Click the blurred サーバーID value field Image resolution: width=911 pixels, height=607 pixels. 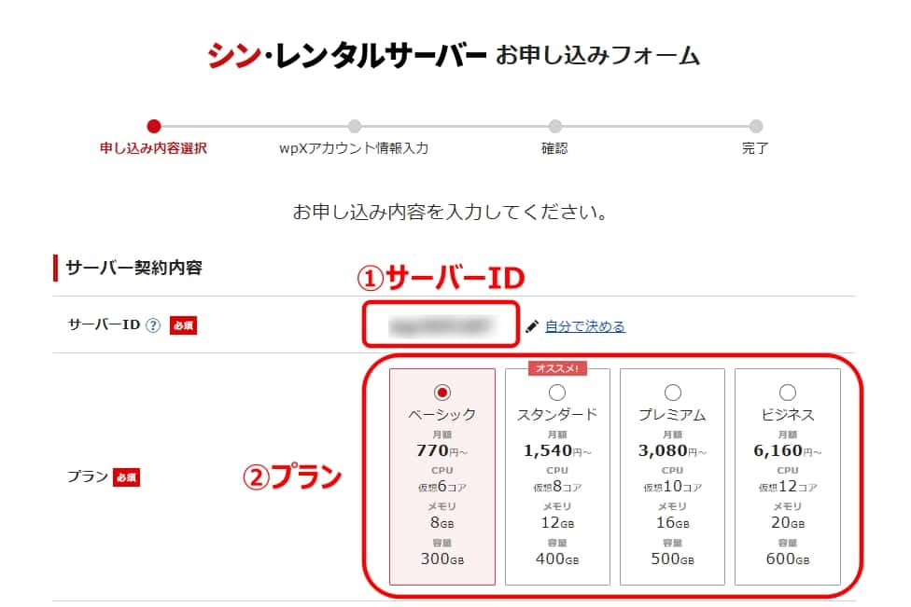tap(441, 325)
